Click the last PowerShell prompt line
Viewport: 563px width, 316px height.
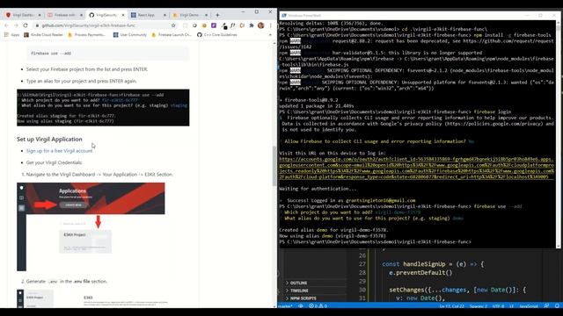pyautogui.click(x=375, y=242)
